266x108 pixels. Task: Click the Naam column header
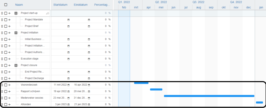pyautogui.click(x=19, y=5)
